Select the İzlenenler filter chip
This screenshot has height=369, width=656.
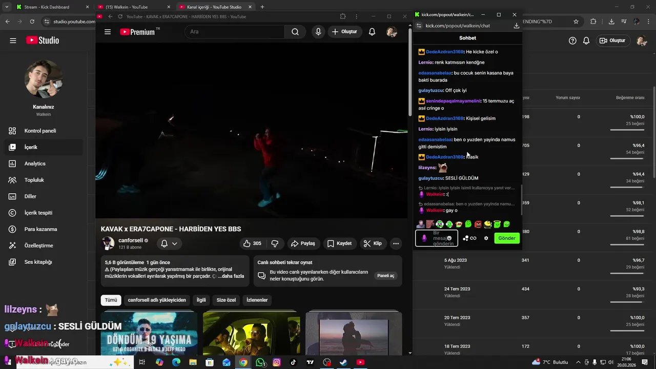pyautogui.click(x=257, y=300)
